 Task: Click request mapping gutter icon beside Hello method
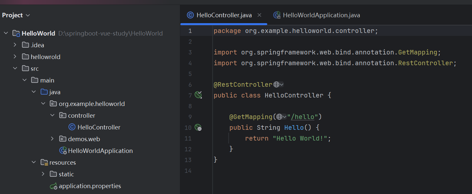pos(198,127)
